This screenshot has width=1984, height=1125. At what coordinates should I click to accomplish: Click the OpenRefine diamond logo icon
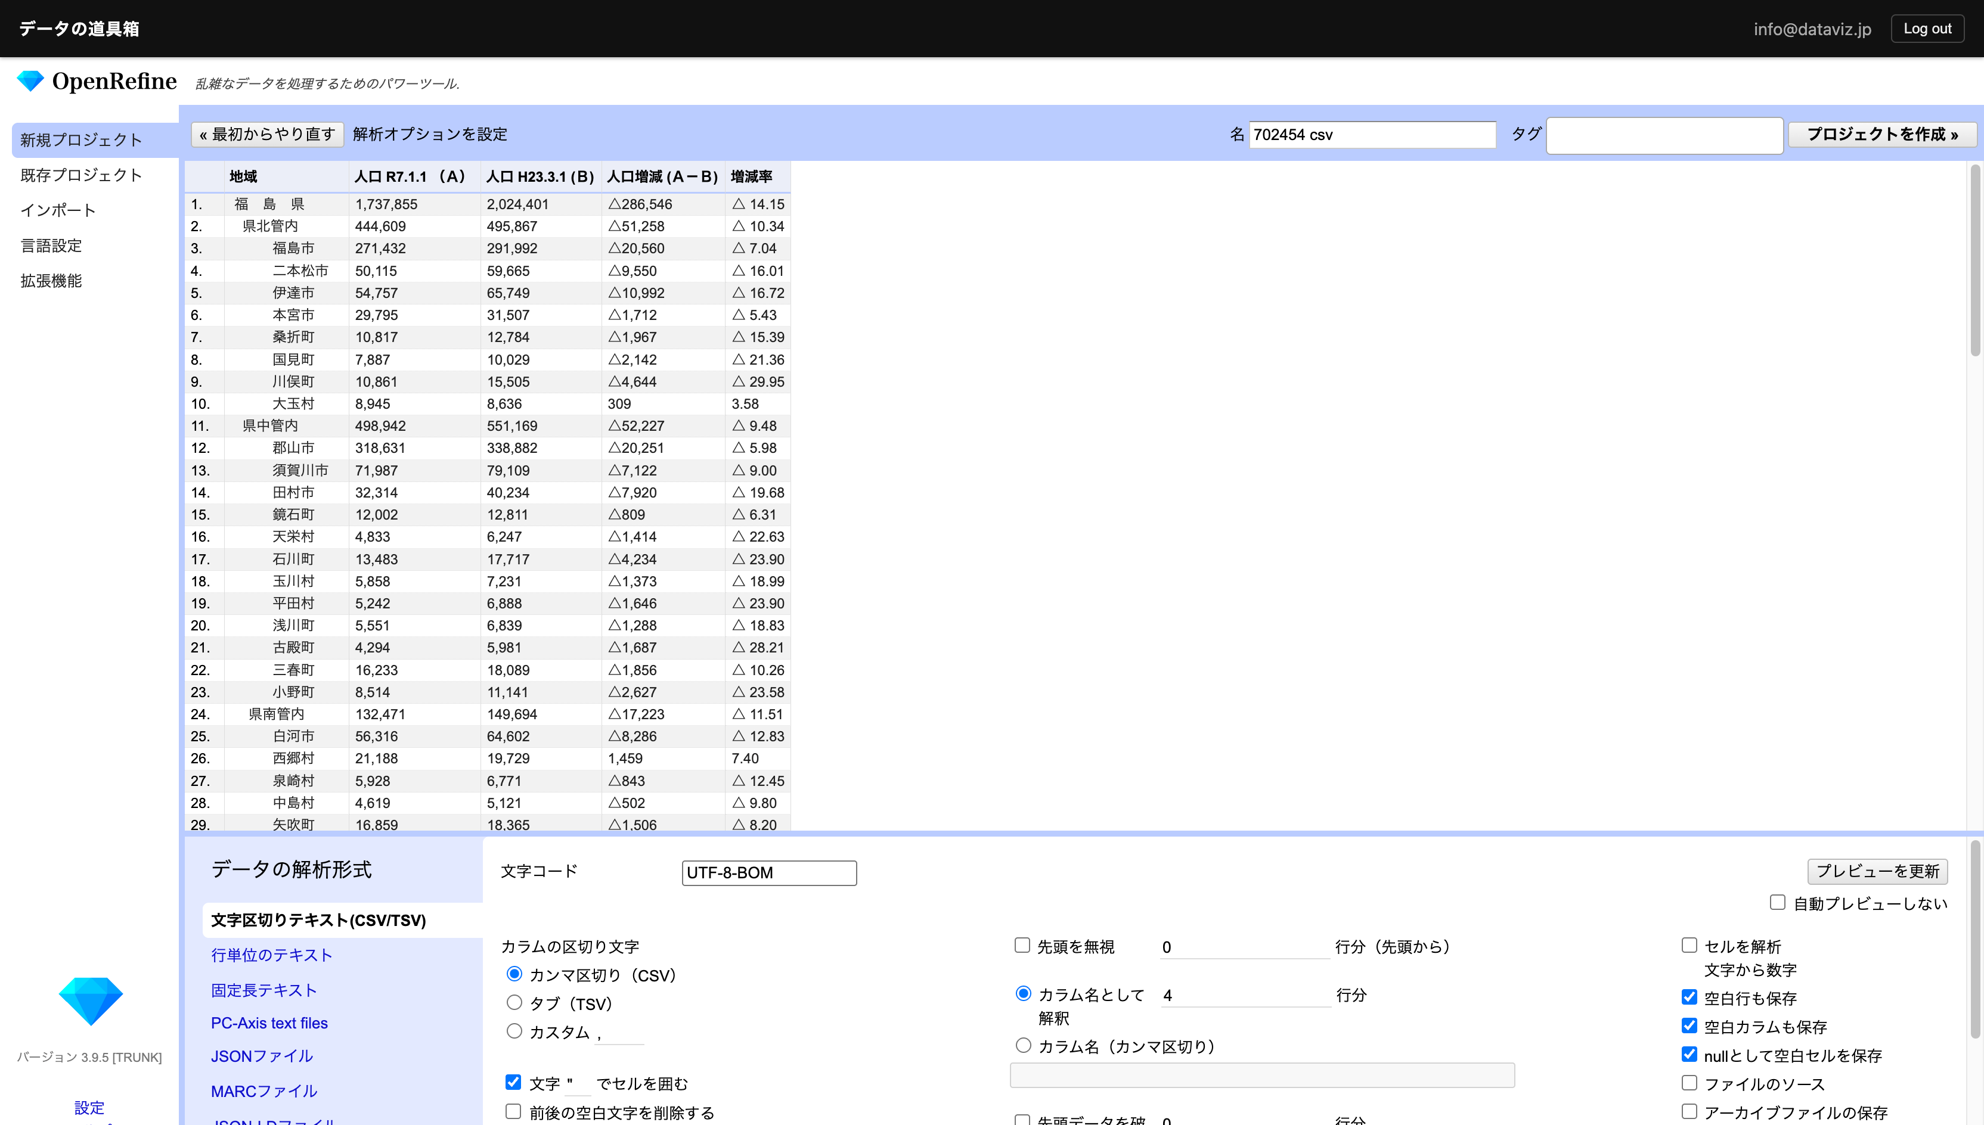[x=30, y=81]
